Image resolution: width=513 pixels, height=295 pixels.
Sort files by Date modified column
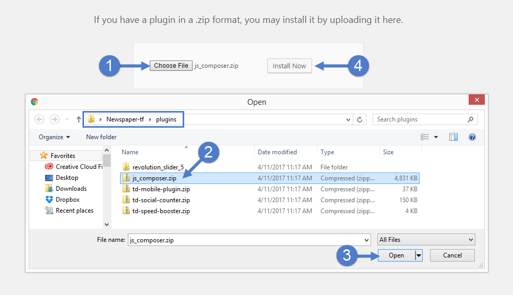(277, 152)
